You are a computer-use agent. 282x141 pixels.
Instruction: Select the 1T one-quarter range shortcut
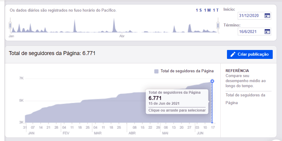click(216, 10)
